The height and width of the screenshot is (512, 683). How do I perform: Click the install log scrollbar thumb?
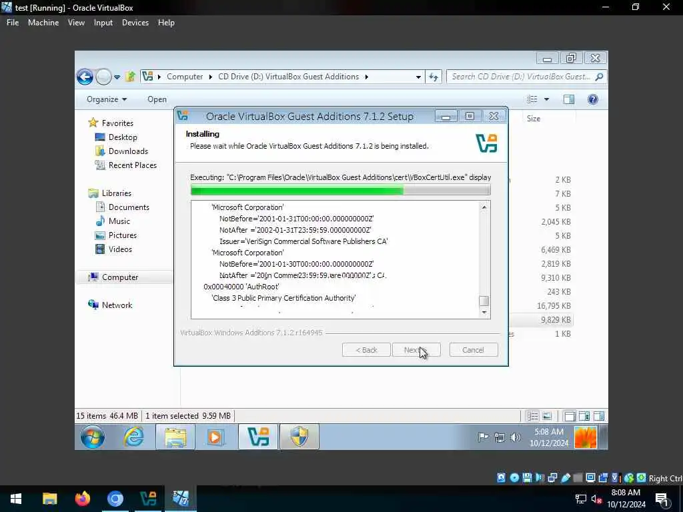tap(484, 301)
